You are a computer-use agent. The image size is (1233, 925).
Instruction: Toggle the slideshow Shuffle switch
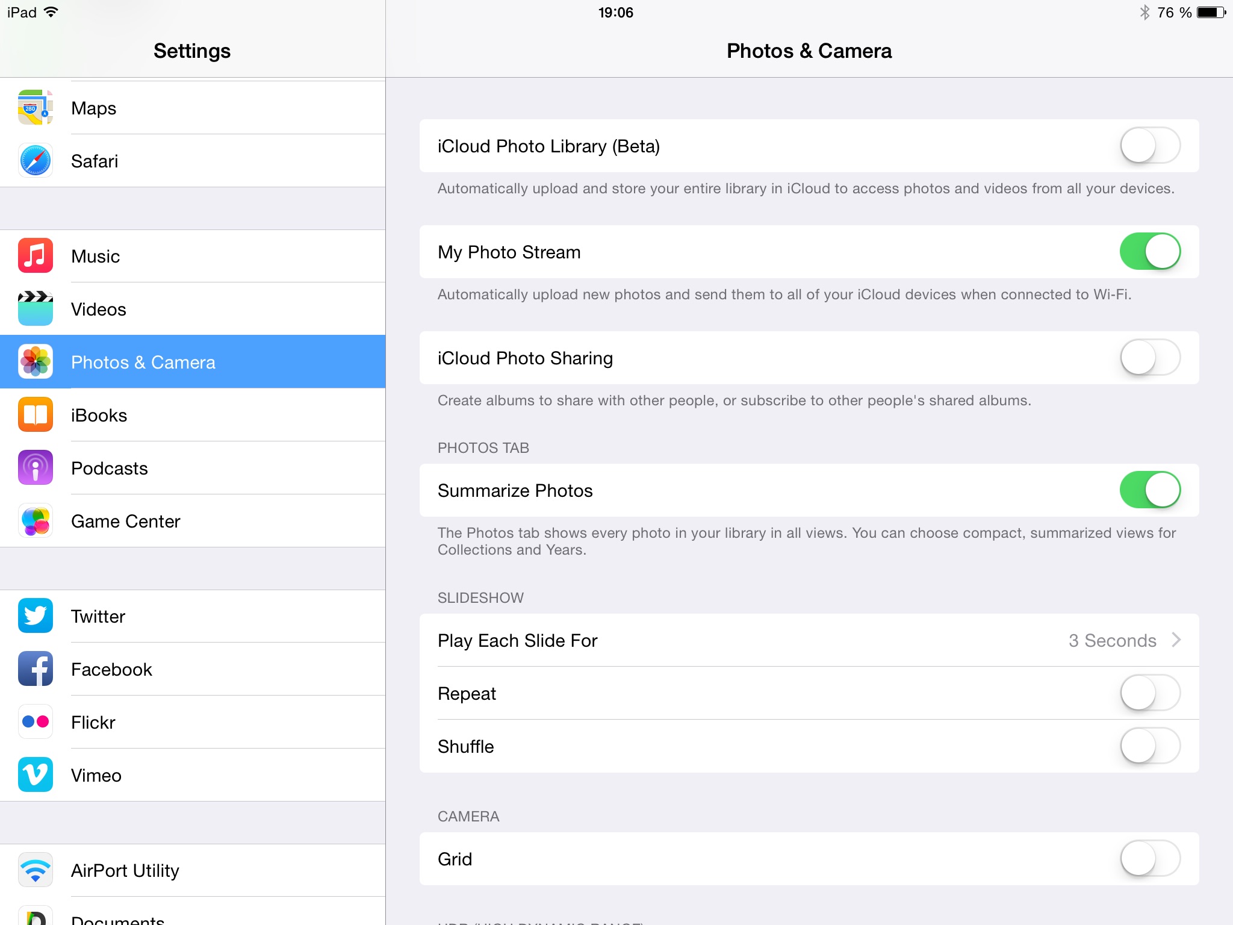pos(1150,746)
